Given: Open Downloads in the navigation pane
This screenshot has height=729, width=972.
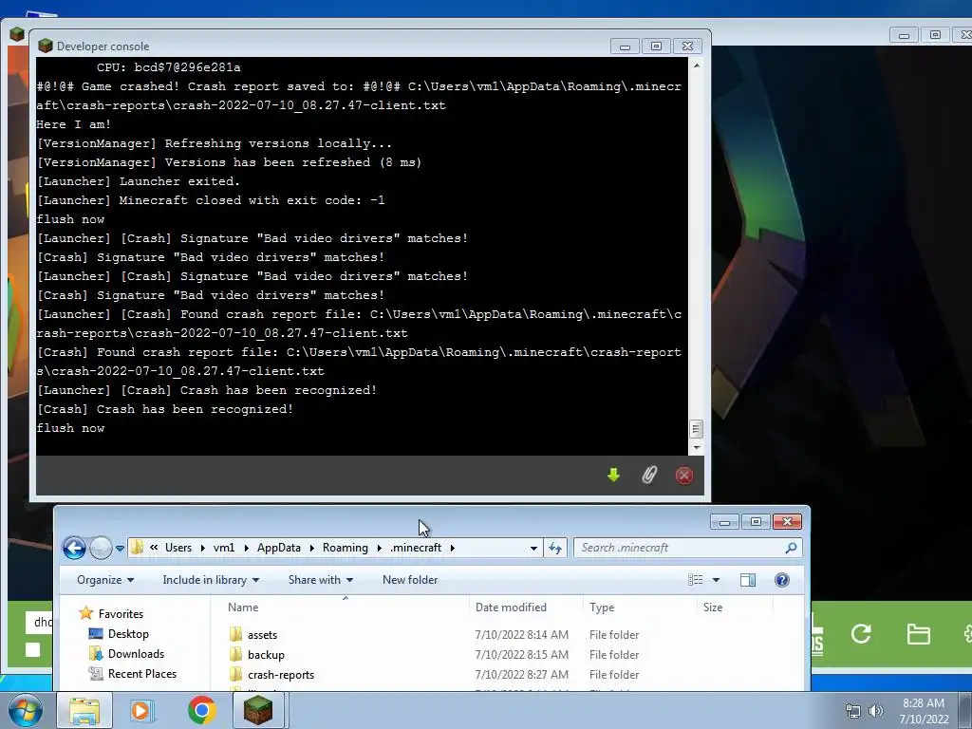Looking at the screenshot, I should click(136, 653).
